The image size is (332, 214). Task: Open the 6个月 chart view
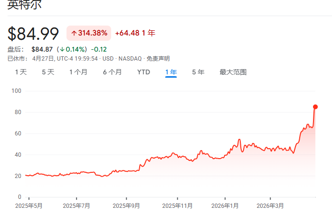click(112, 72)
